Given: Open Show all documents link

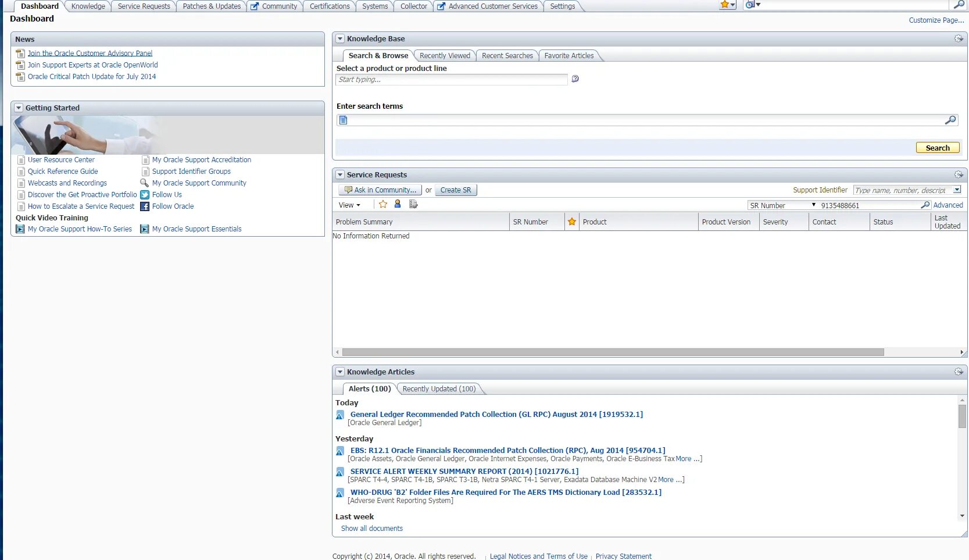Looking at the screenshot, I should point(372,529).
